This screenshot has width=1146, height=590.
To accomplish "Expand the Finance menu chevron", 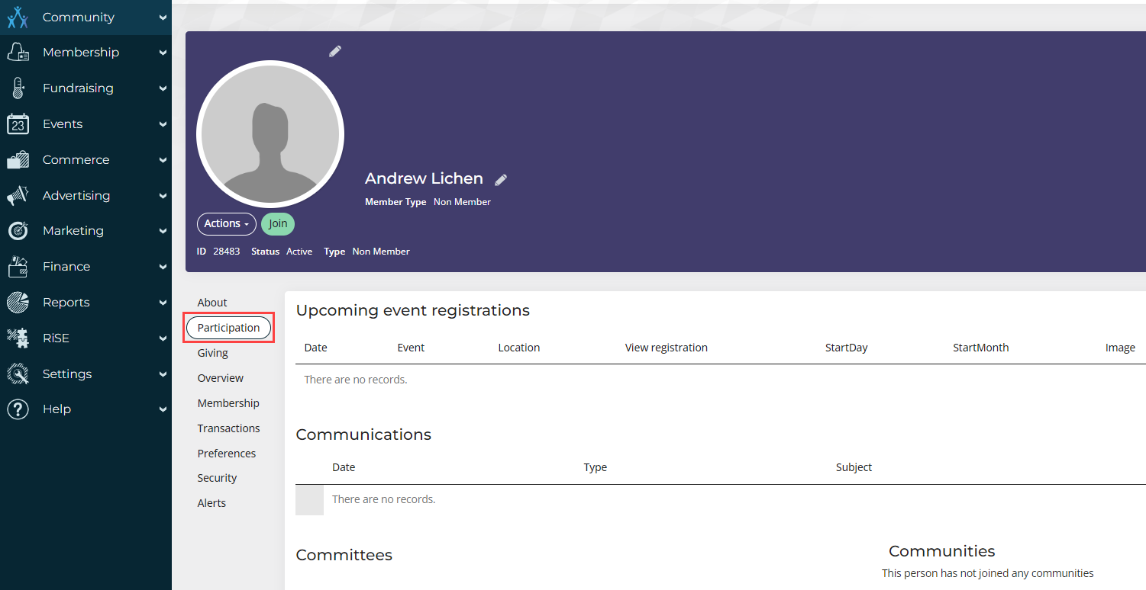I will [x=163, y=267].
